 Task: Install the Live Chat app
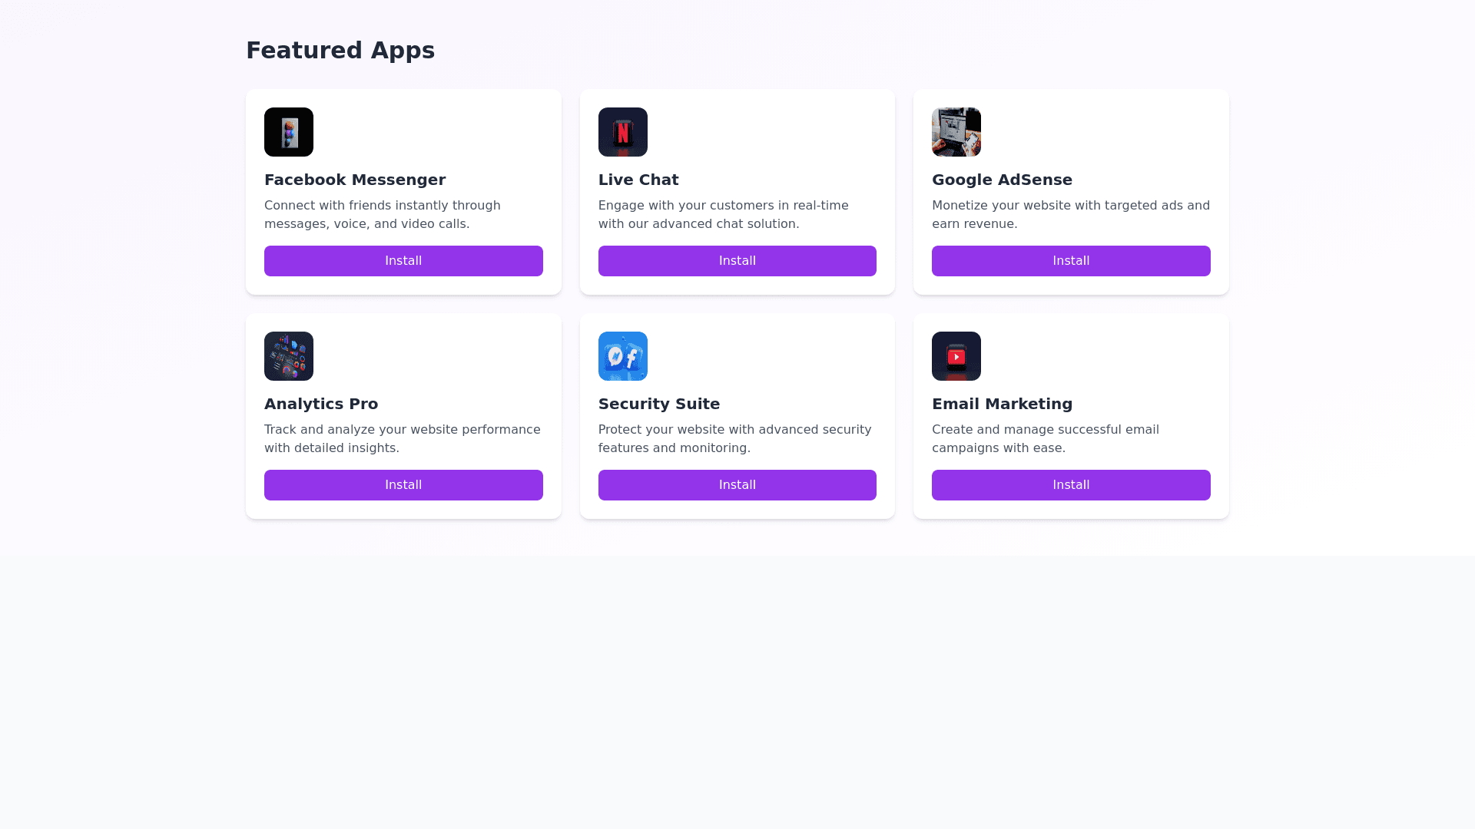tap(737, 261)
